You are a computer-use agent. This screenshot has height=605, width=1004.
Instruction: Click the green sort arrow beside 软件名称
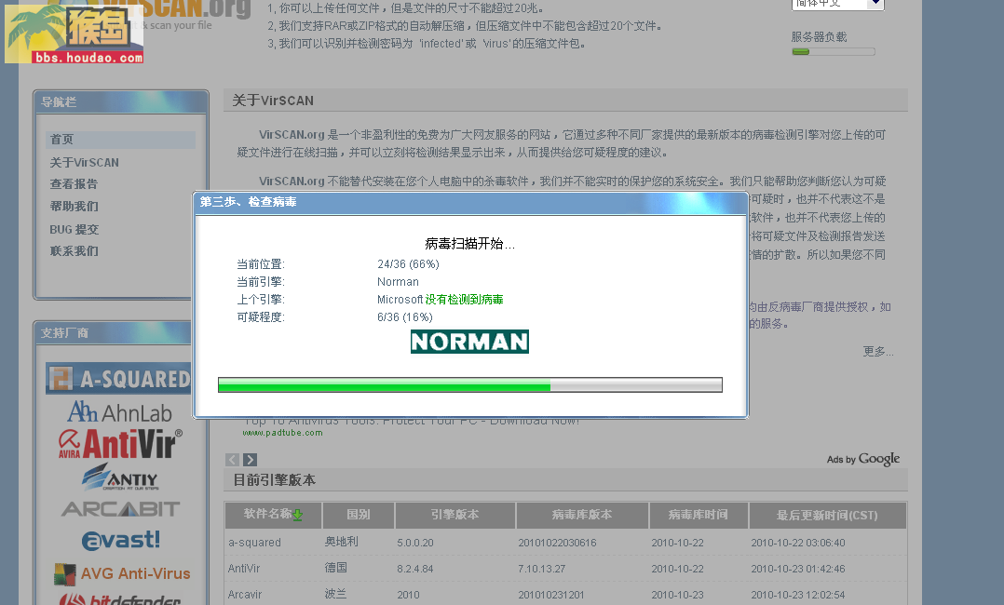pyautogui.click(x=298, y=516)
